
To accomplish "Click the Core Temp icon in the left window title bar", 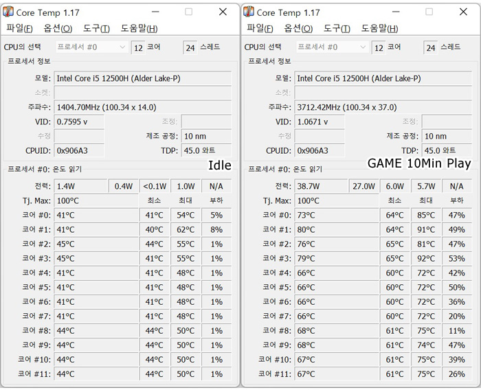I will coord(9,12).
